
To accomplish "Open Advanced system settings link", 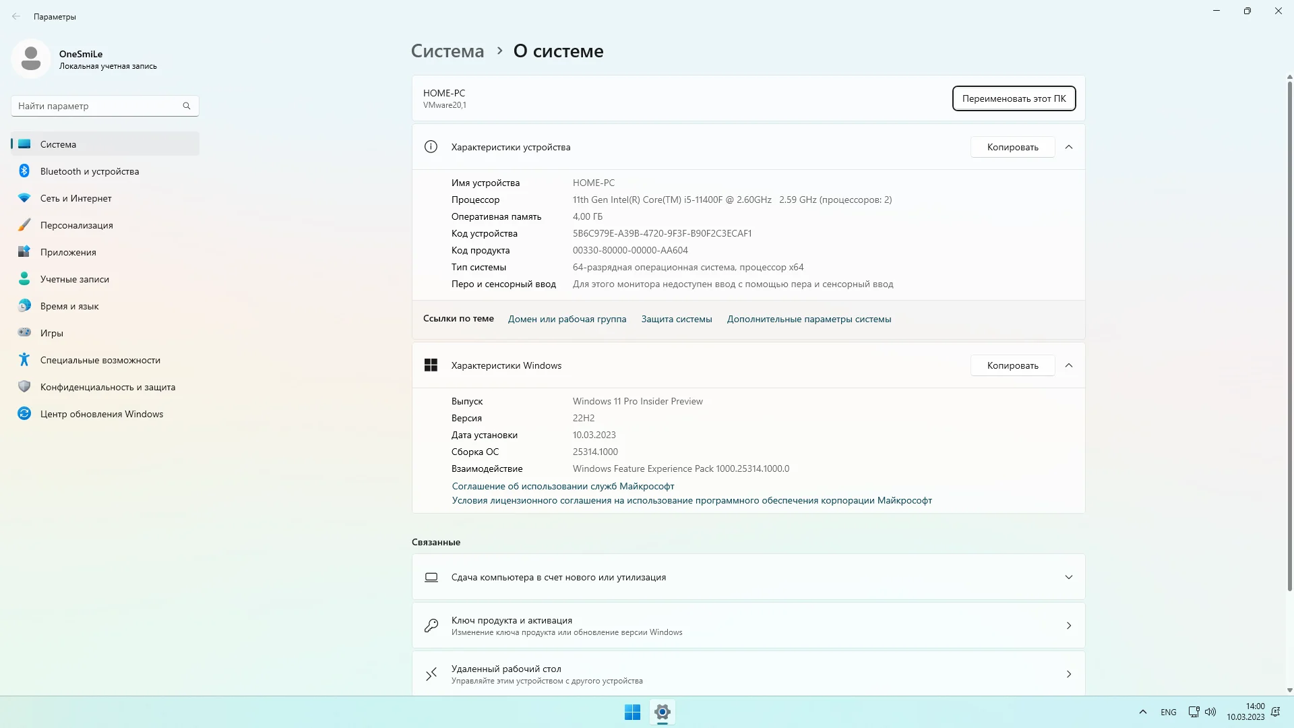I will (x=809, y=320).
